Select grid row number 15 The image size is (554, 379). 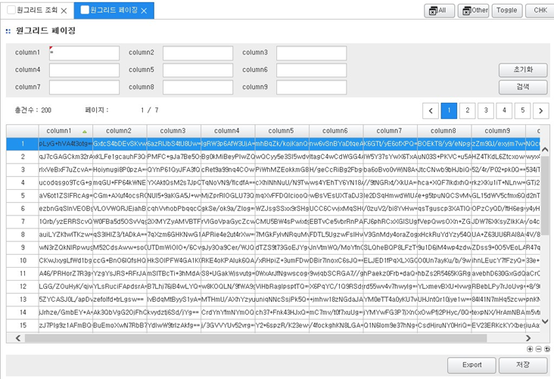pyautogui.click(x=23, y=325)
